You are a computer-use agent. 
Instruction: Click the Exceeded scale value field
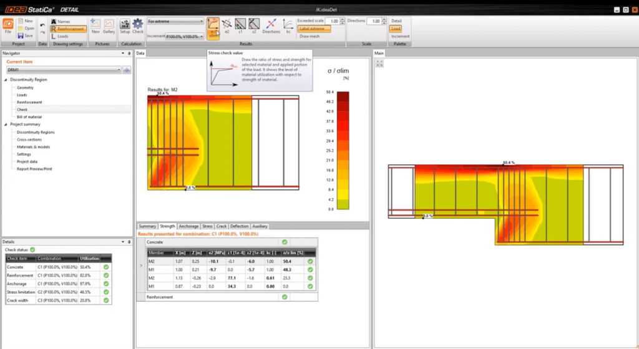[332, 21]
